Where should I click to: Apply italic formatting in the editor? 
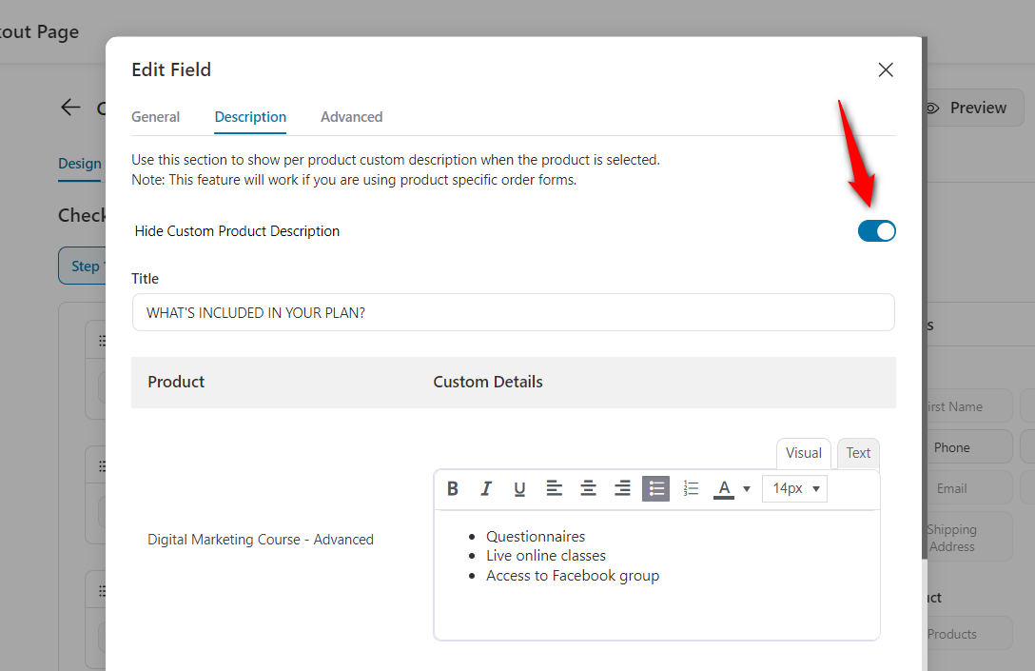486,488
